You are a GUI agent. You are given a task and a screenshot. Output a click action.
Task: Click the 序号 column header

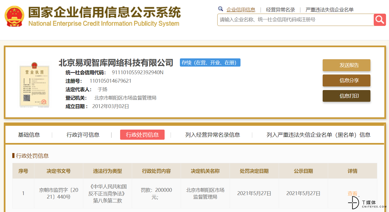coord(23,171)
